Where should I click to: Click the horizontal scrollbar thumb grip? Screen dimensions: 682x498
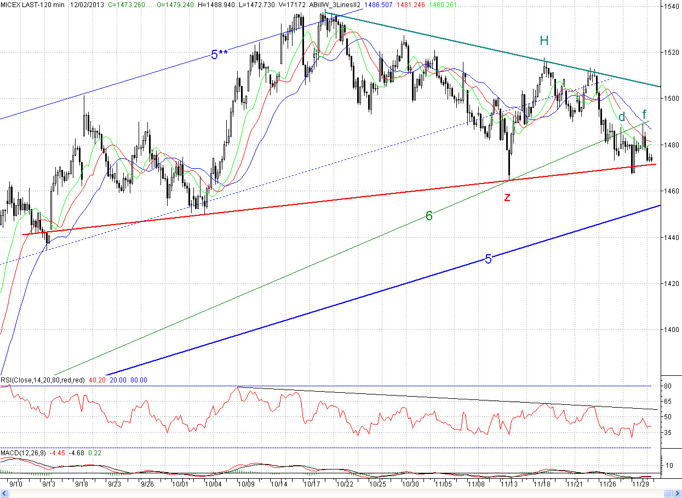point(667,494)
